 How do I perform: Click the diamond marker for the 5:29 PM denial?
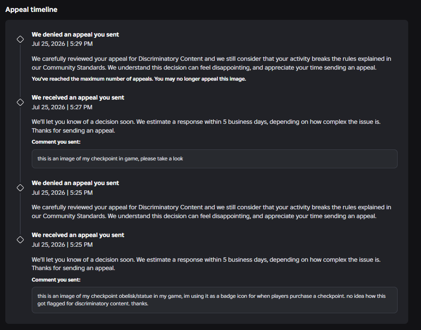point(20,39)
